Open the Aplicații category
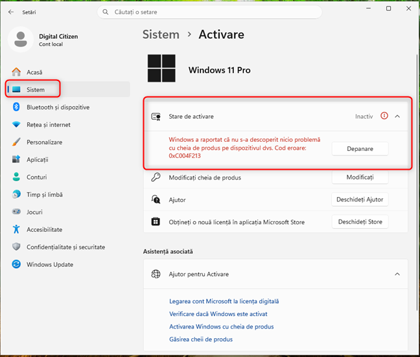Image resolution: width=420 pixels, height=357 pixels. click(x=68, y=159)
